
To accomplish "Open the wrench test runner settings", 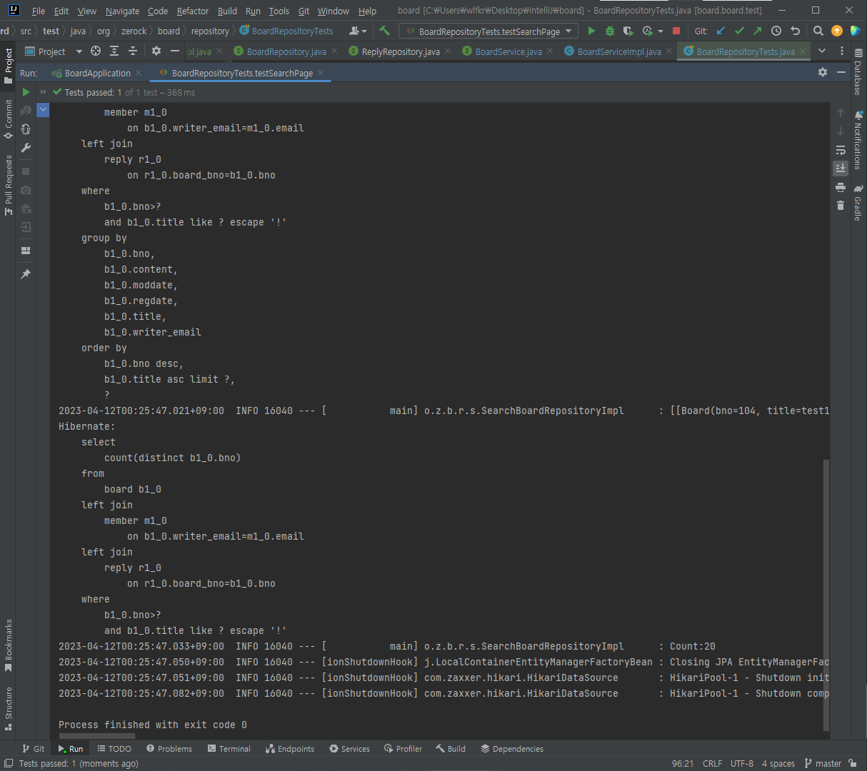I will click(x=26, y=148).
